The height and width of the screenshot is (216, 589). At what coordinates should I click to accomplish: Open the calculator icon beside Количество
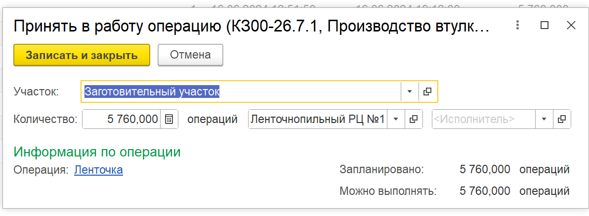tap(169, 119)
